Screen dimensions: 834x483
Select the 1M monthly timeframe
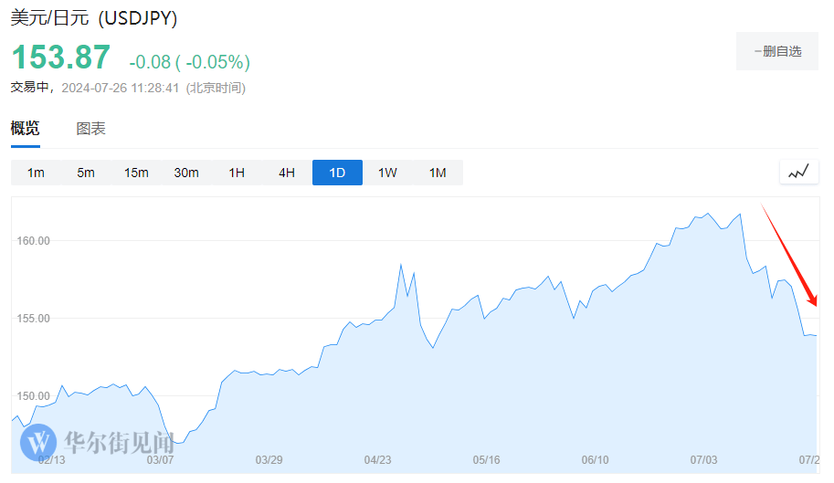(438, 173)
